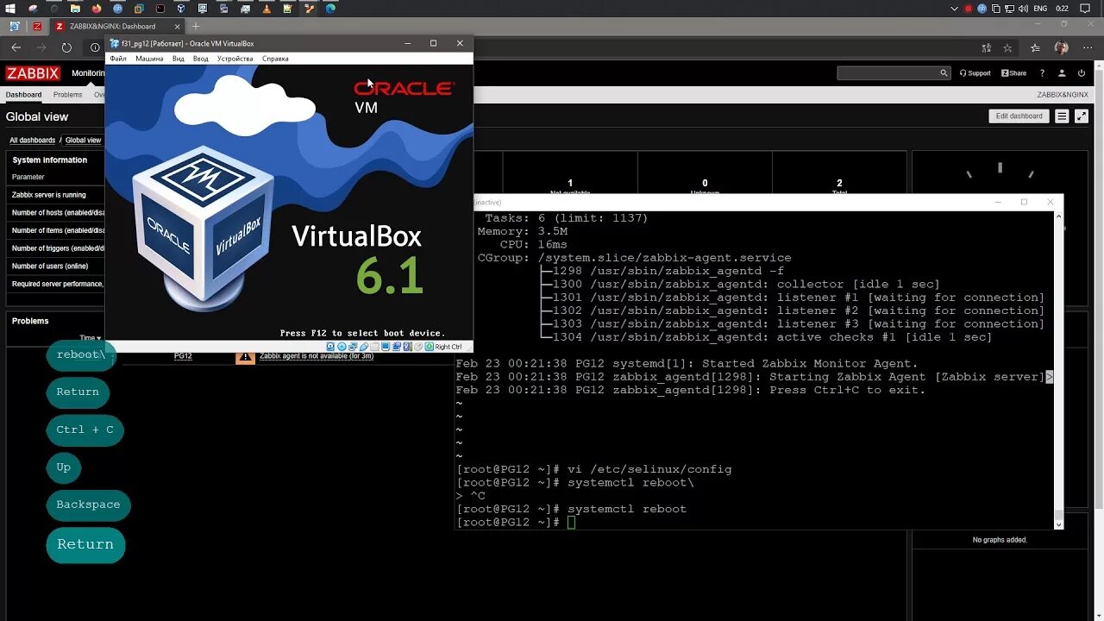Open the 'Zabbix agent is not available' problem
Image resolution: width=1104 pixels, height=621 pixels.
coord(317,355)
